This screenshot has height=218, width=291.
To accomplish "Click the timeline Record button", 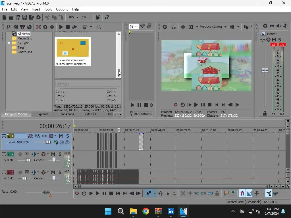I will pos(77,194).
